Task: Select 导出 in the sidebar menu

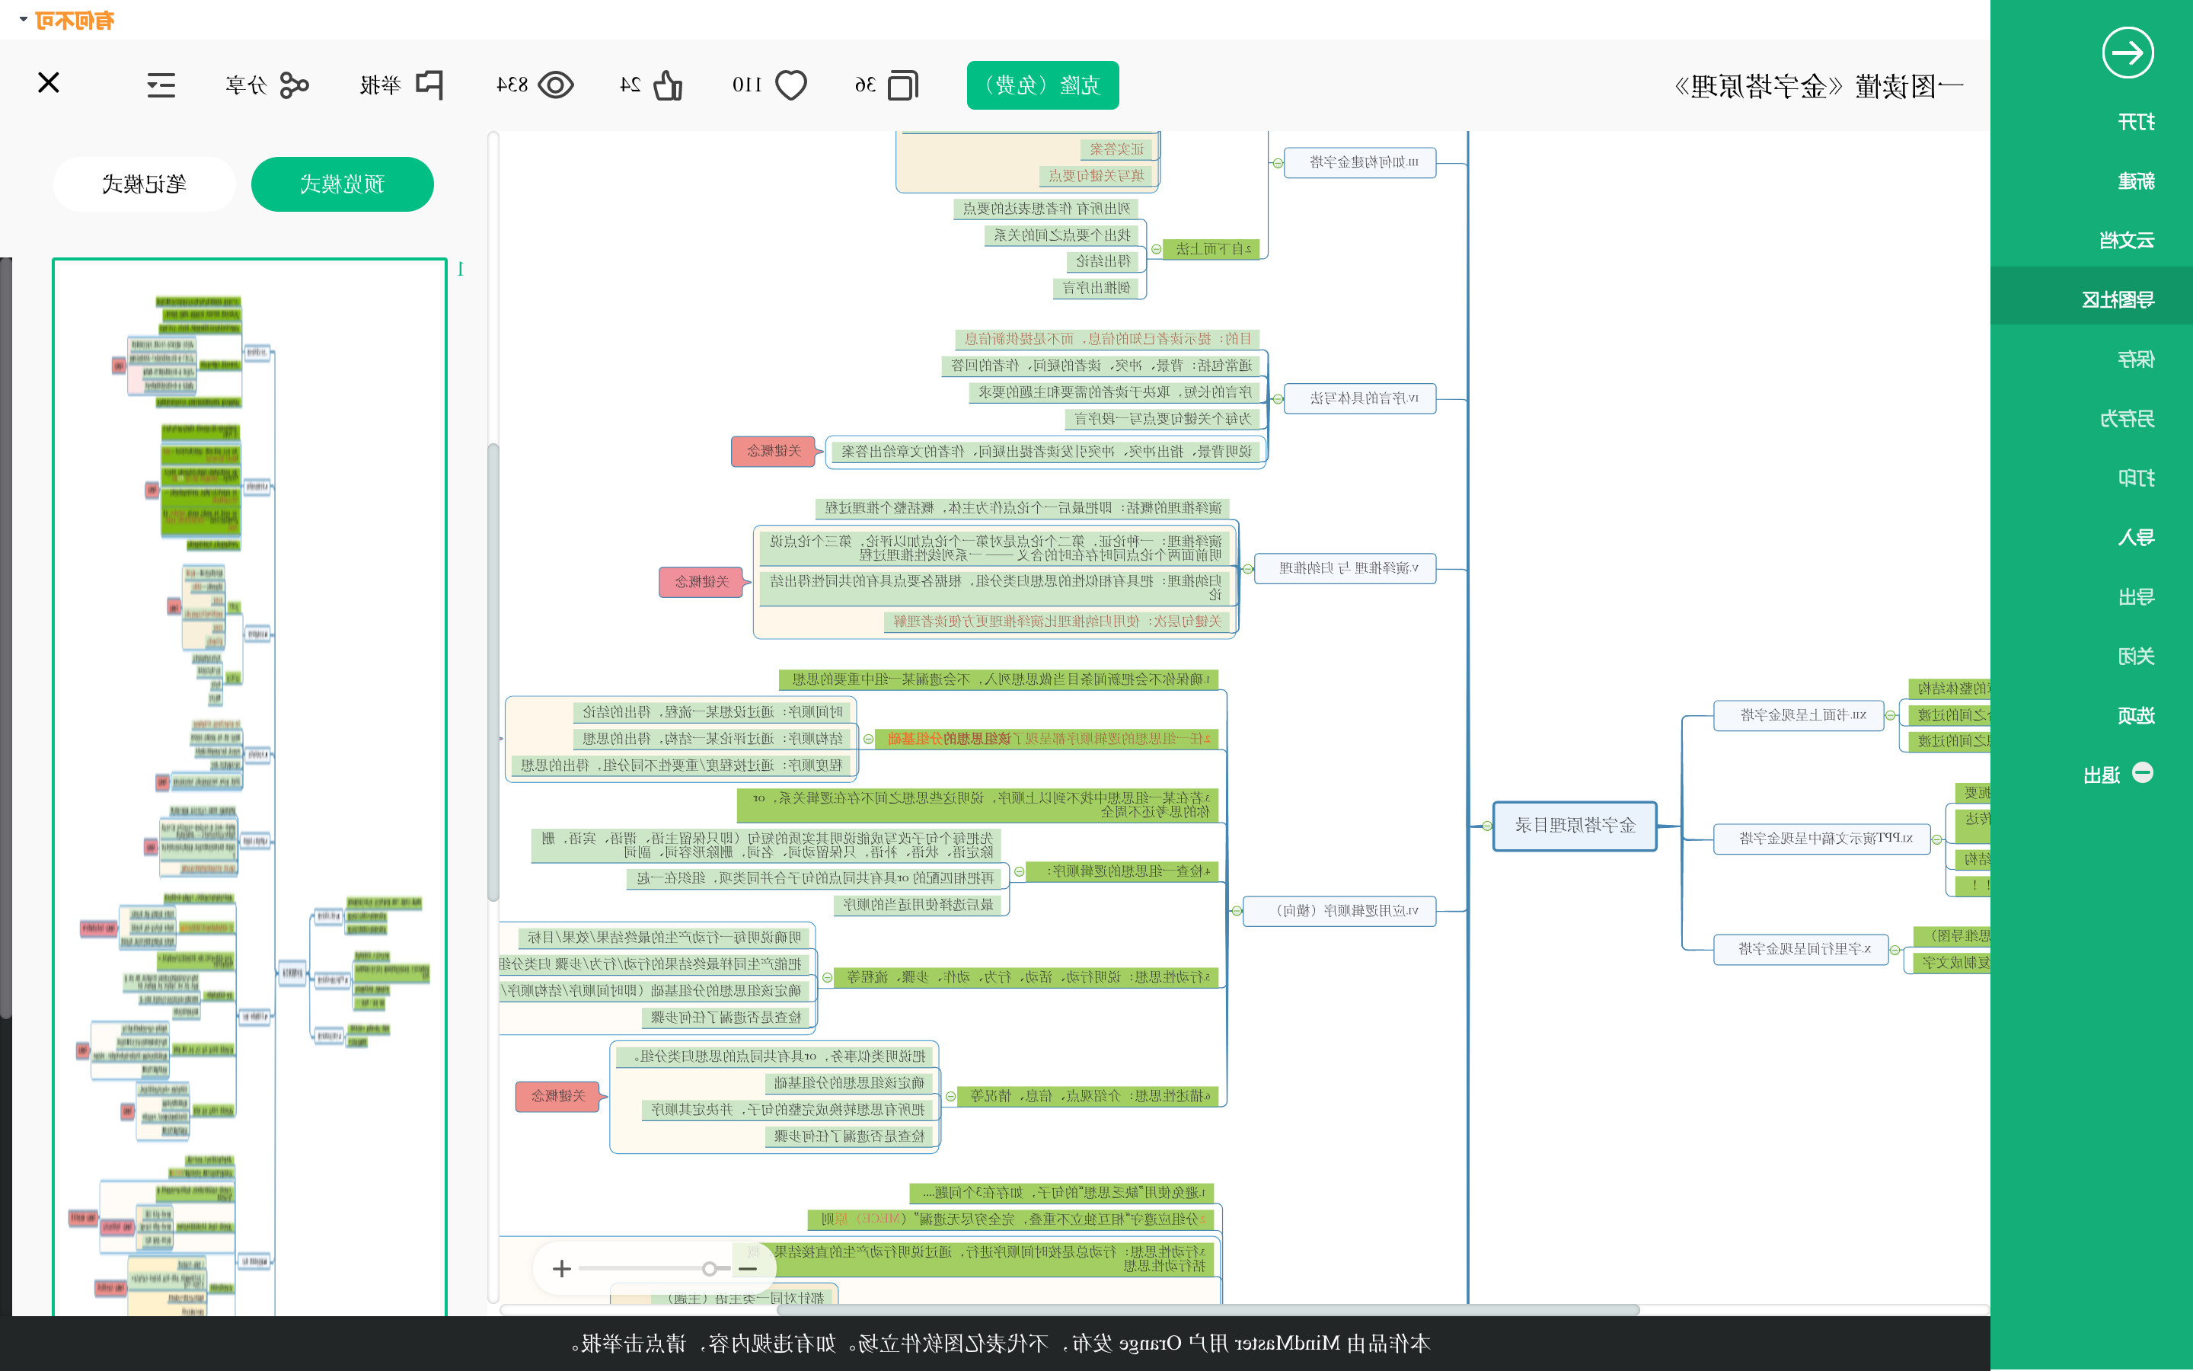Action: [x=2136, y=596]
